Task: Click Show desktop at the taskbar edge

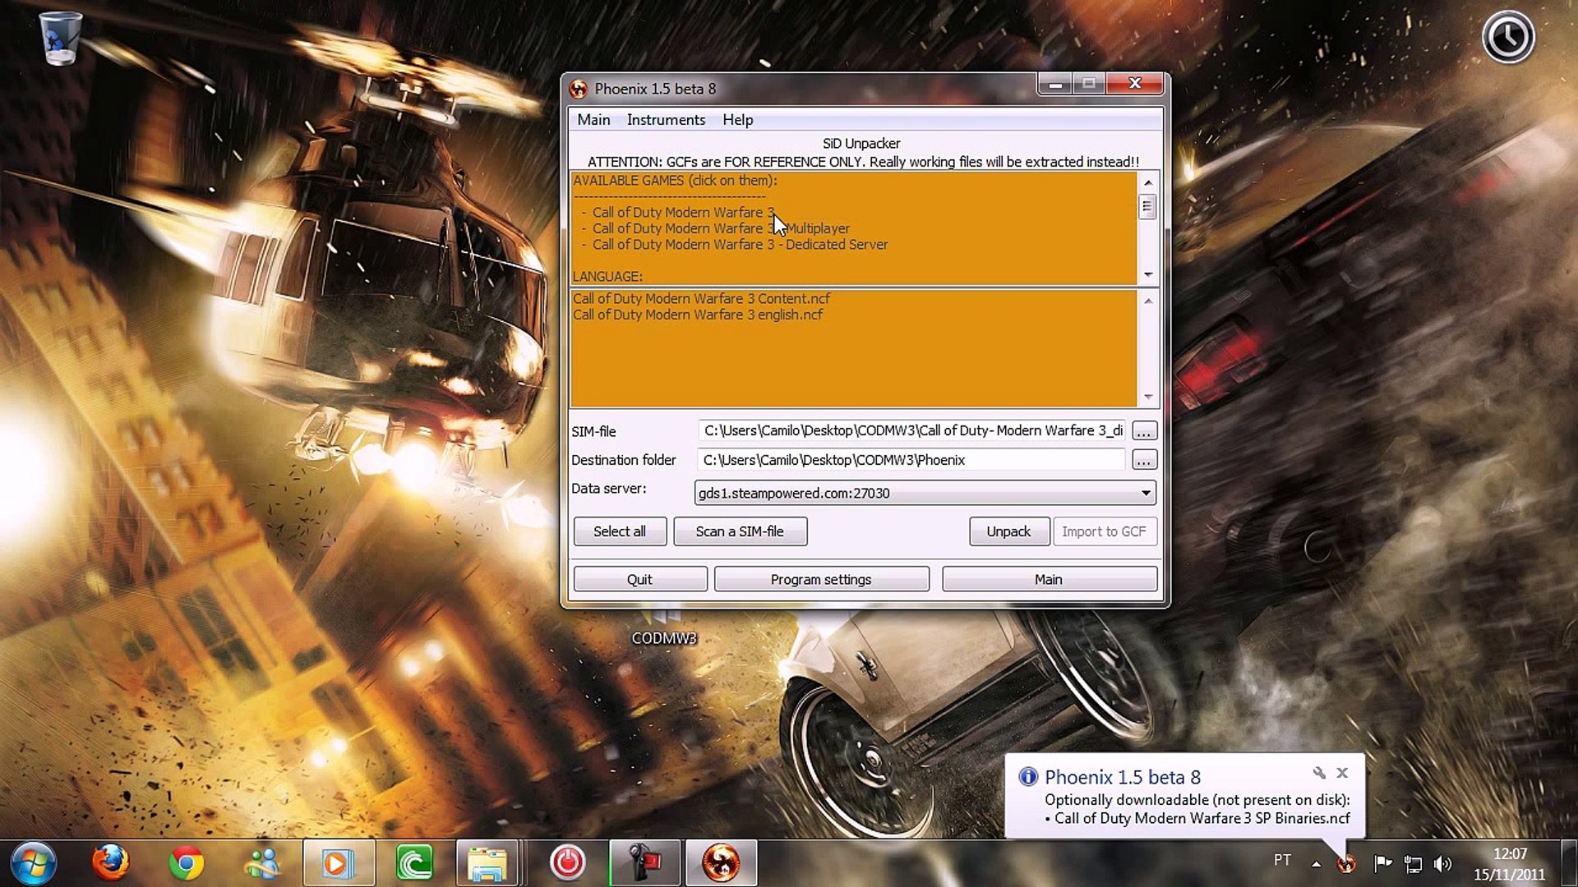Action: (x=1569, y=863)
